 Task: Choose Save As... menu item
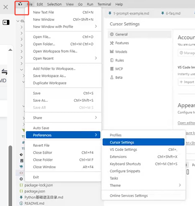tap(63, 100)
